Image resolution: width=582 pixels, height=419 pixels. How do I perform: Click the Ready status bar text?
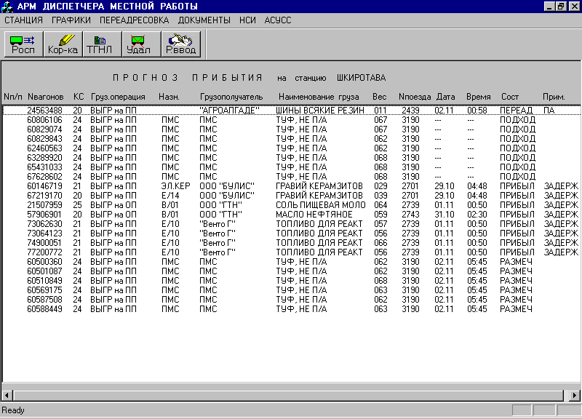[13, 410]
